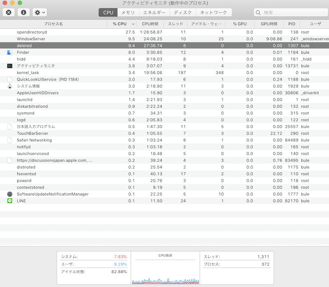Screen dimensions: 329x287
Task: Open the gear action menu dropdown
Action: tap(40, 12)
